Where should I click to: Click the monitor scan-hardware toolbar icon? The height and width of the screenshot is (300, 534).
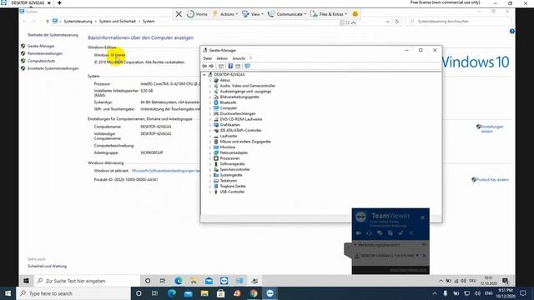click(247, 66)
